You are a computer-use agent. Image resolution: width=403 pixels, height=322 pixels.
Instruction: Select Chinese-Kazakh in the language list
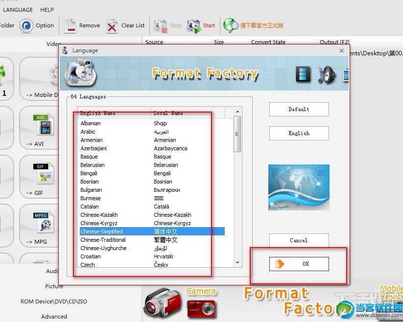pos(152,215)
